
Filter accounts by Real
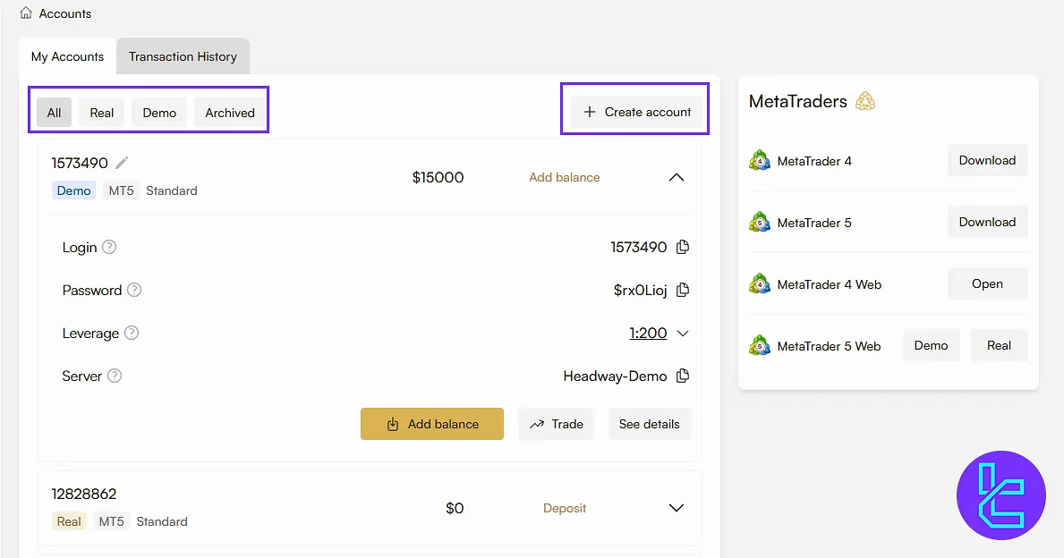(102, 113)
